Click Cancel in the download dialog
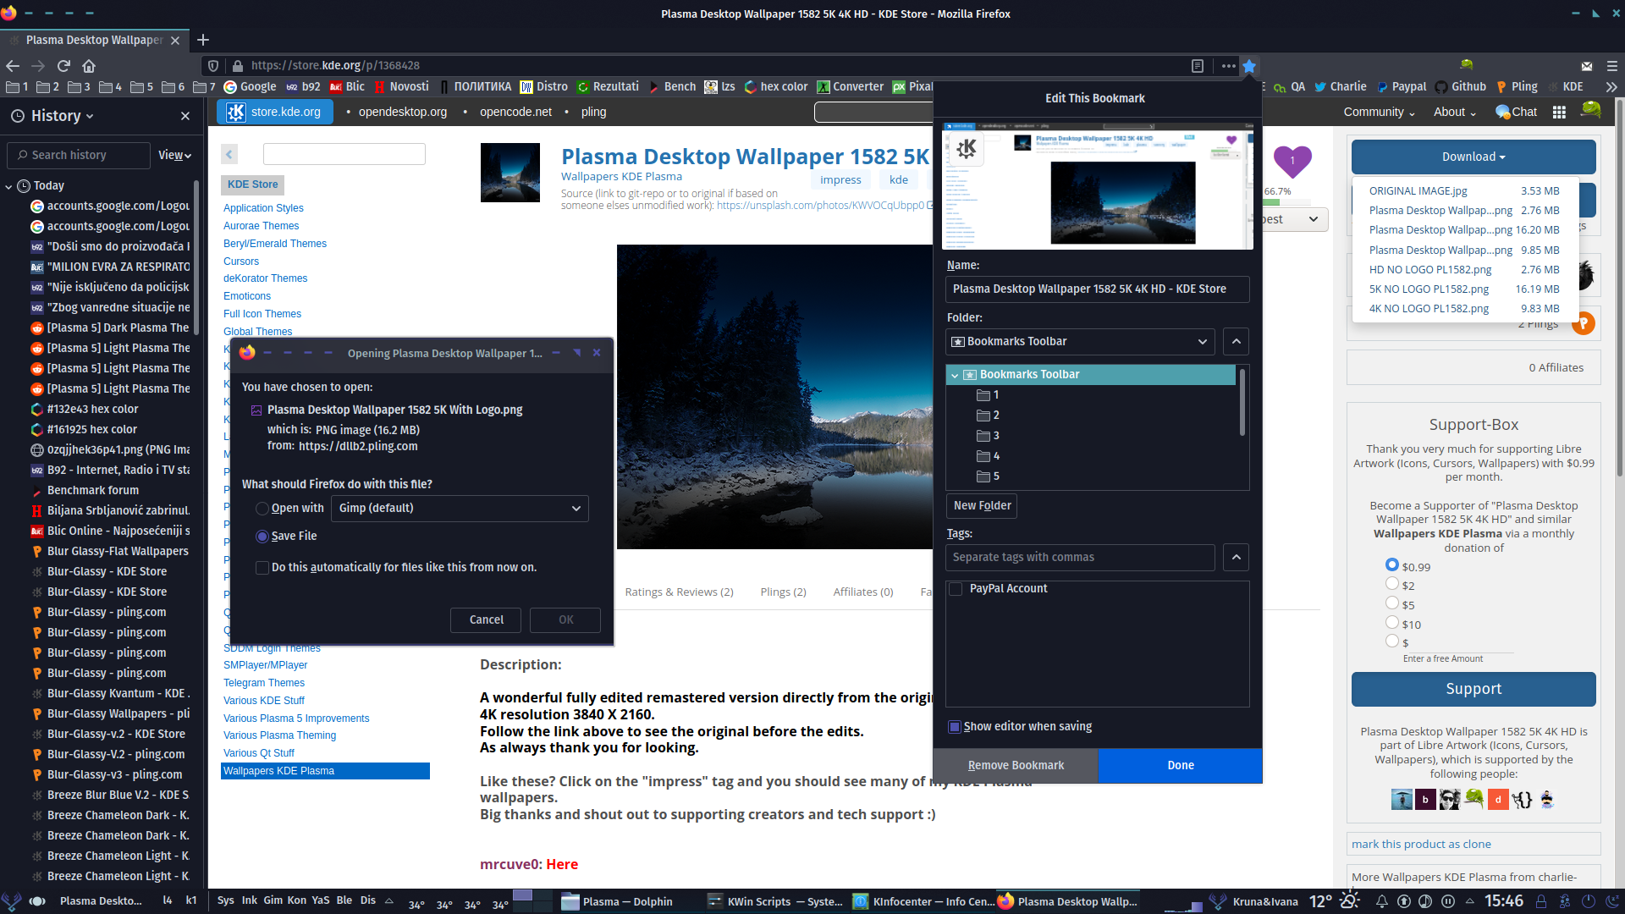 pos(487,620)
